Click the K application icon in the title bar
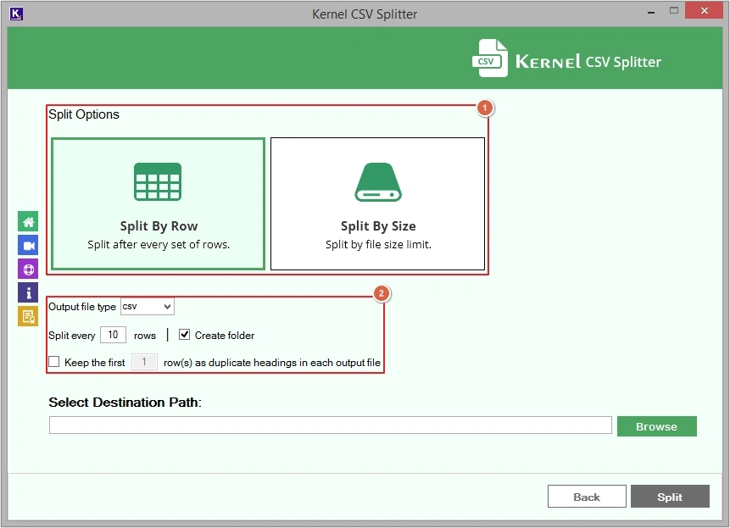730x528 pixels. tap(18, 14)
